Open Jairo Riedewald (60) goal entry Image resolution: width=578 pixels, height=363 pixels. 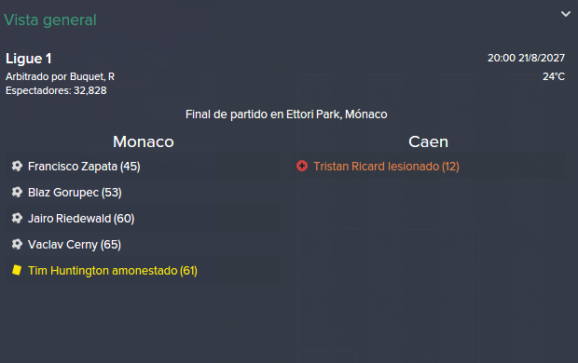tap(81, 219)
